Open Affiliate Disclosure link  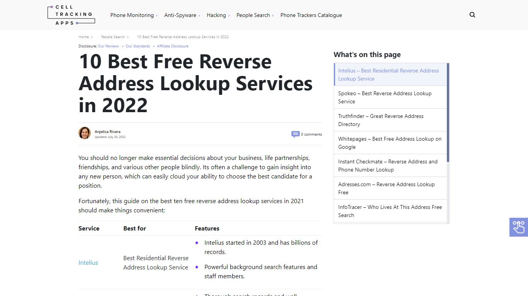(173, 46)
